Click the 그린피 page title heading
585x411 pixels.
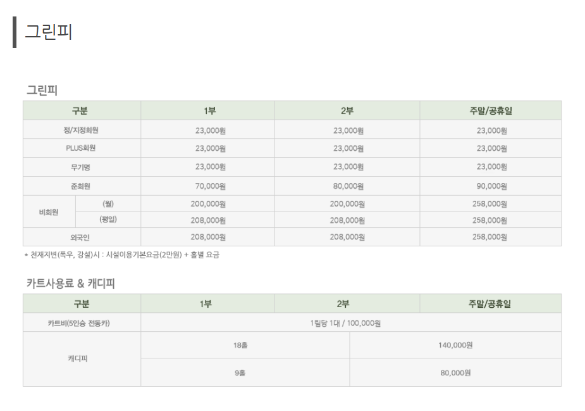coord(48,32)
